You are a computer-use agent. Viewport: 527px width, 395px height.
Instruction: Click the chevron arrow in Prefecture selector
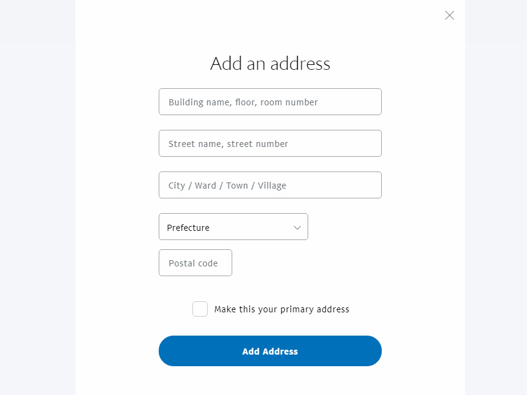(x=297, y=227)
